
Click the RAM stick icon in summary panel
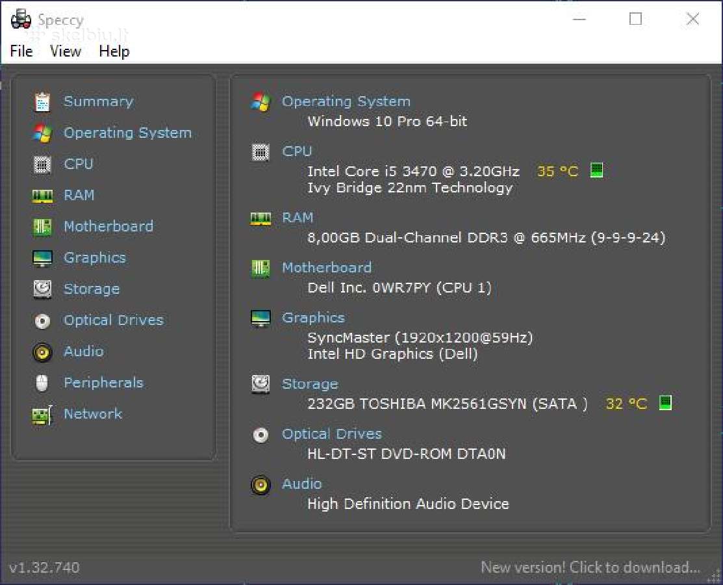(x=260, y=218)
